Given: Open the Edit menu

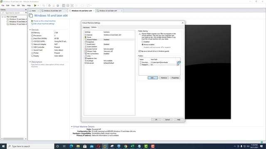Looking at the screenshot, I should point(8,5).
